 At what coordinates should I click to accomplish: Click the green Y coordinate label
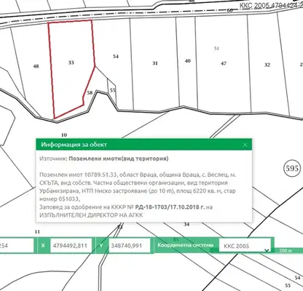tap(101, 245)
